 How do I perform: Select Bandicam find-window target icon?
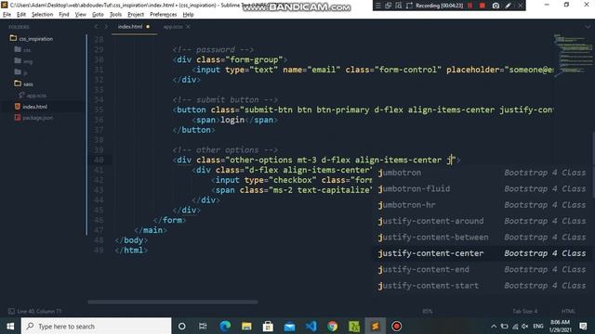point(399,6)
